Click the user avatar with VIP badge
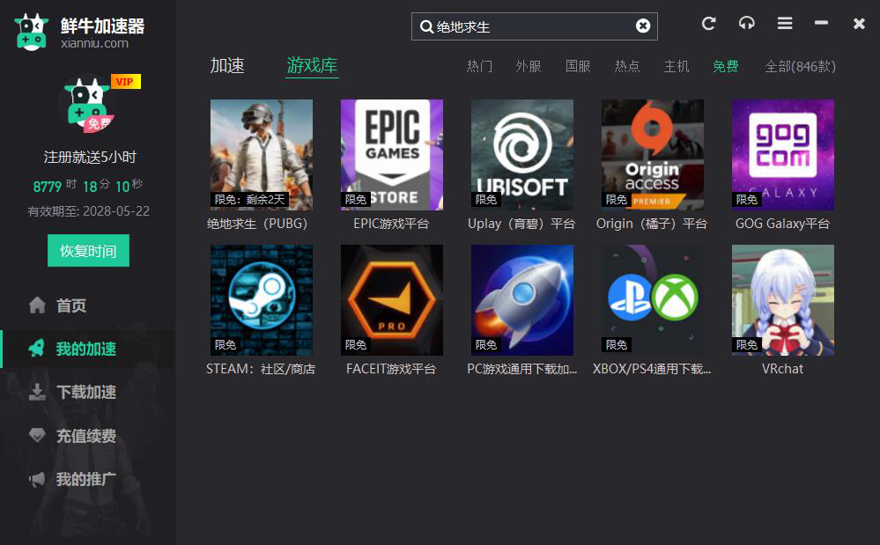The height and width of the screenshot is (545, 880). tap(87, 106)
